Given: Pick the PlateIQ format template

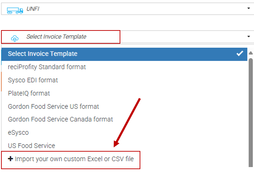Looking at the screenshot, I should (29, 93).
